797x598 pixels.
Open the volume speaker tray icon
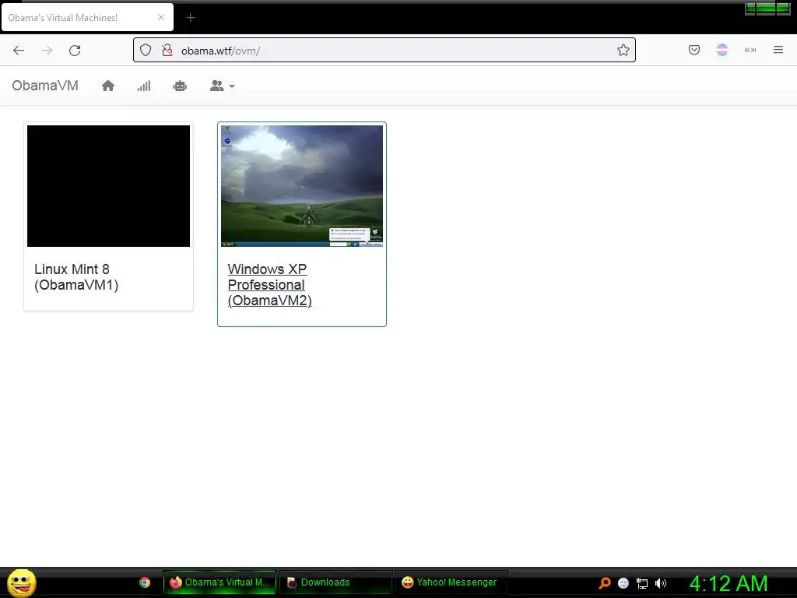pos(660,583)
